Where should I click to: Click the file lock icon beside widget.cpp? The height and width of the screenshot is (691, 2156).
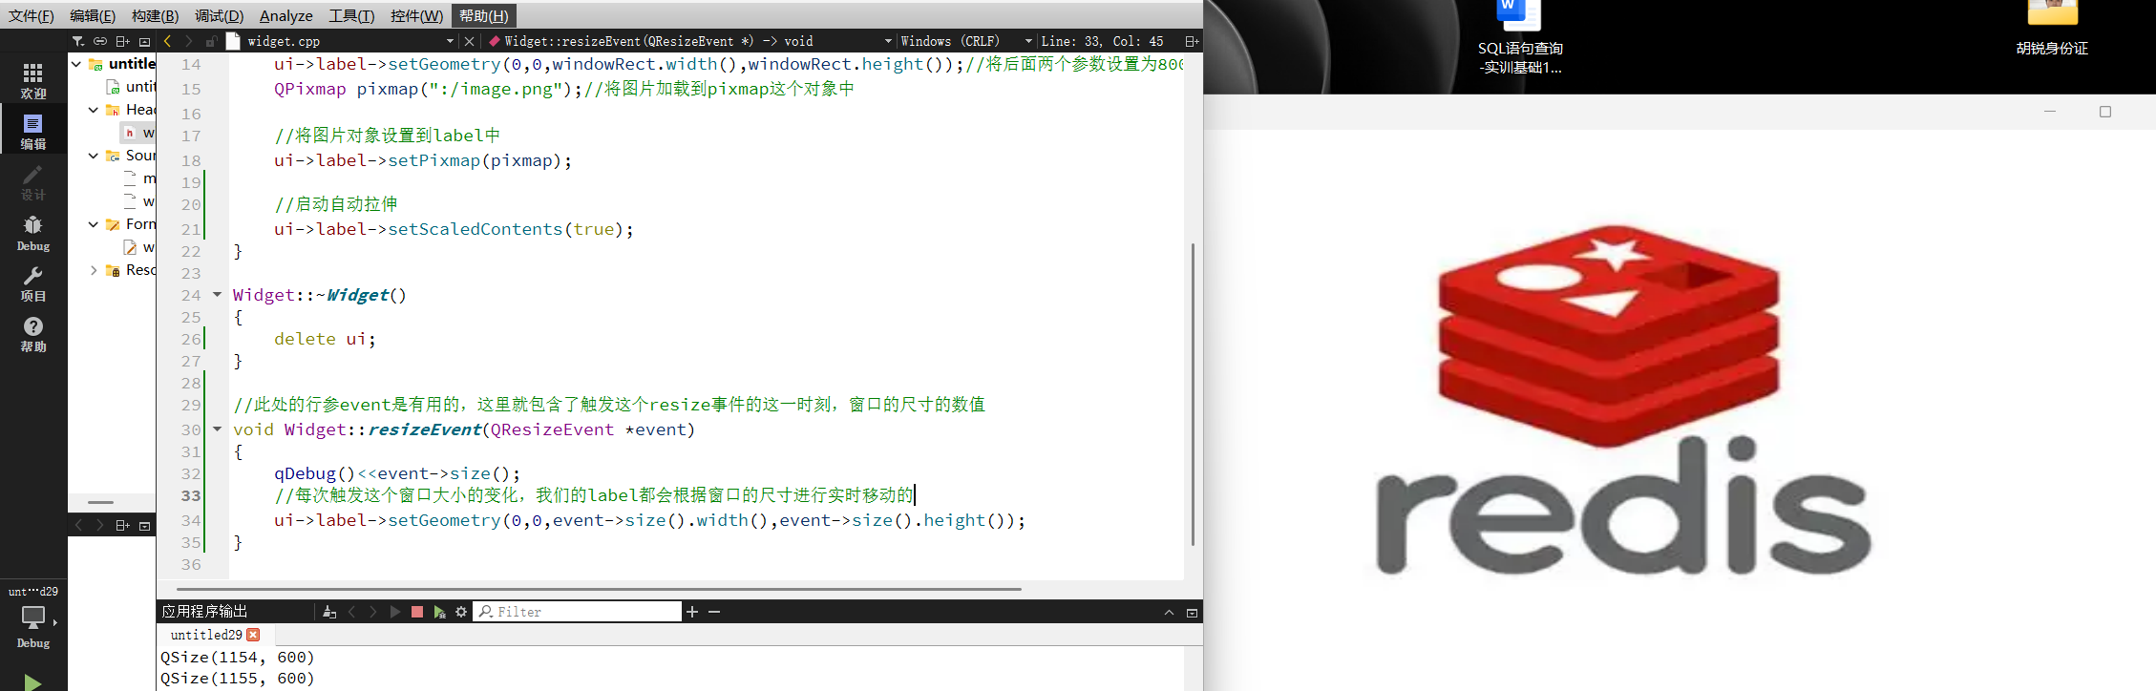coord(211,41)
